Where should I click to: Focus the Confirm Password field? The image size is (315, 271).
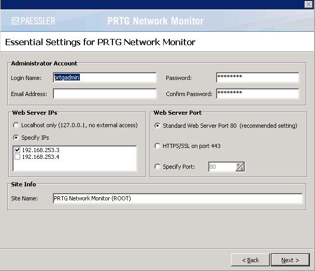(257, 93)
